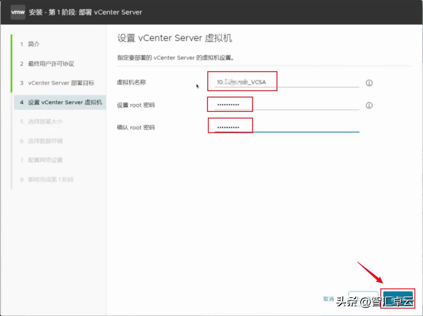The height and width of the screenshot is (316, 423).
Task: Open info icon beside 虚拟机名称 field
Action: click(x=369, y=83)
